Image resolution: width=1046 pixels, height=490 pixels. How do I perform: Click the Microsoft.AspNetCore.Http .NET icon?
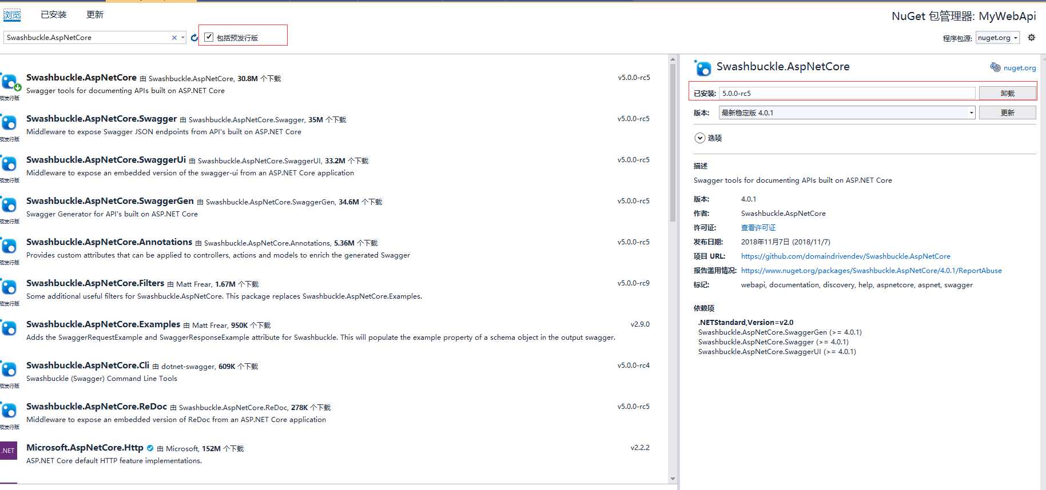point(9,451)
